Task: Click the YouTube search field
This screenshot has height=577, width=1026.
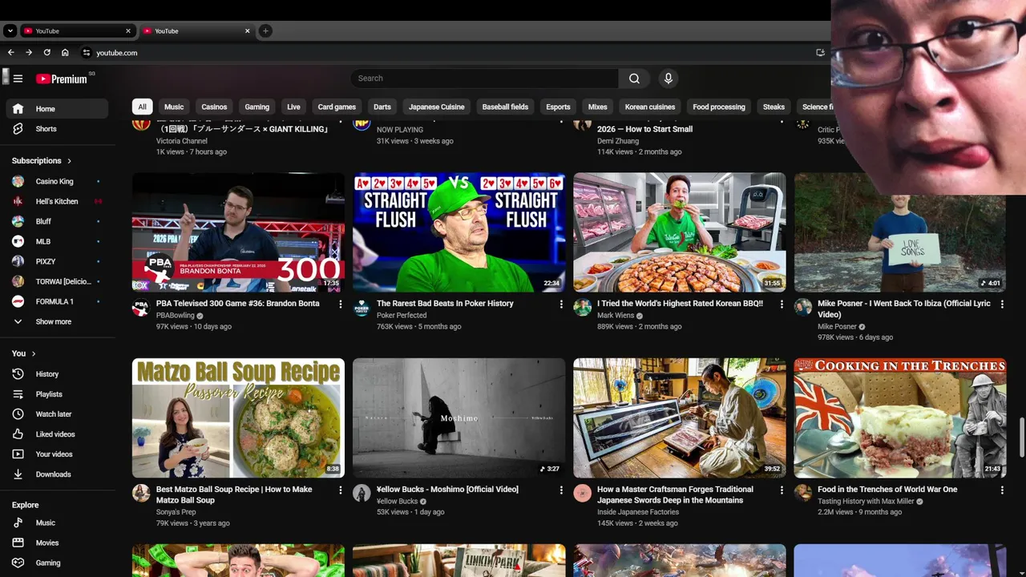Action: click(x=484, y=79)
